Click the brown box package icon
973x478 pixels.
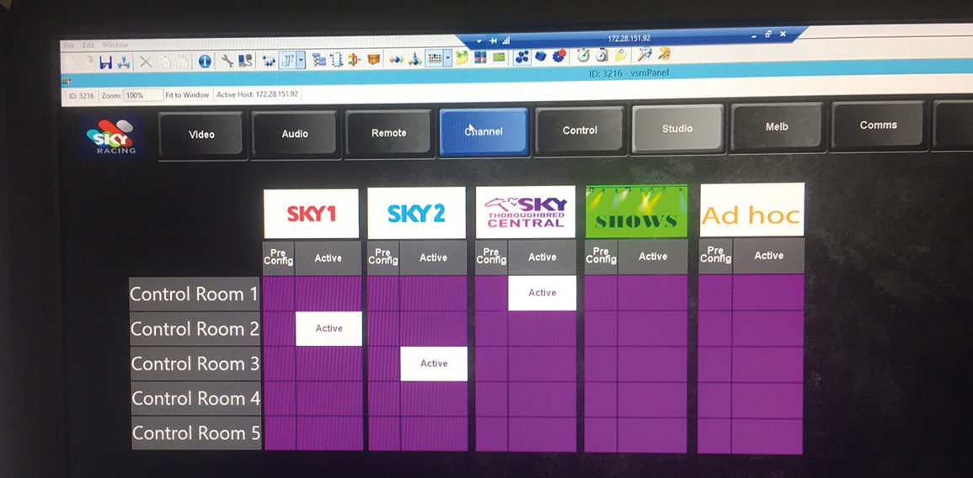tap(373, 60)
